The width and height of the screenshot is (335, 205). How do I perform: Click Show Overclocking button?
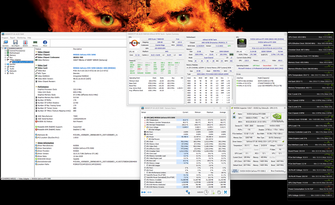(x=278, y=171)
